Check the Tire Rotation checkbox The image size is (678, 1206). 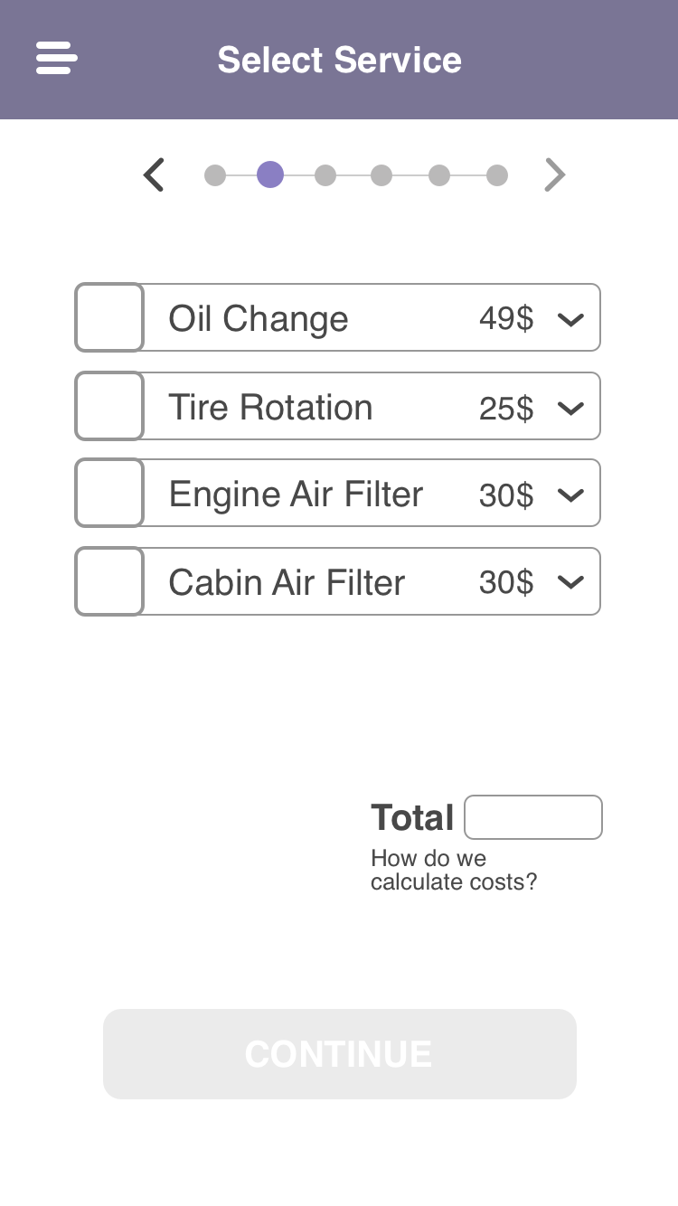click(109, 406)
